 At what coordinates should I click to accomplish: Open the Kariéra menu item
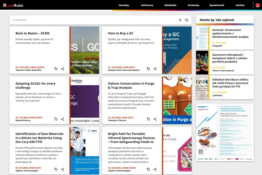[x=240, y=5]
